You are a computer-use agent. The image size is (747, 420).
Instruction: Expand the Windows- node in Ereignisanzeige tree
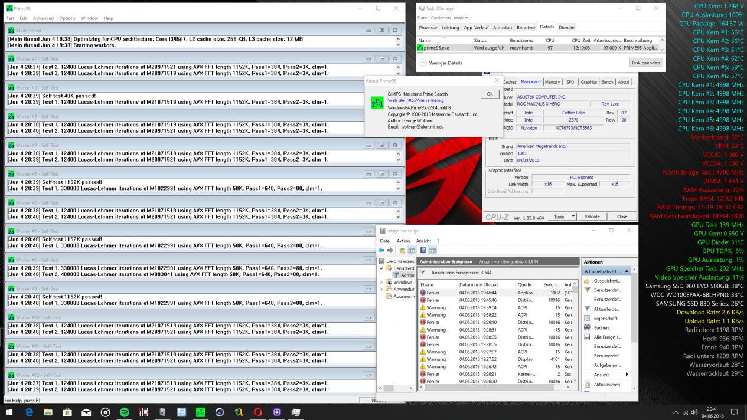click(x=381, y=282)
